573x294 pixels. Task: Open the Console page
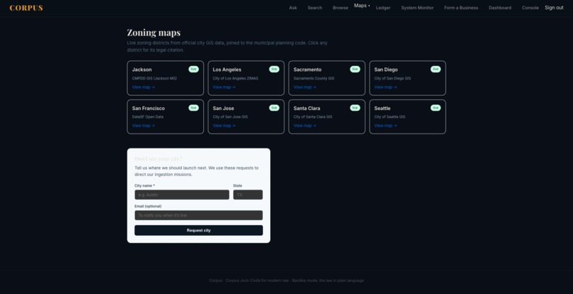(530, 8)
